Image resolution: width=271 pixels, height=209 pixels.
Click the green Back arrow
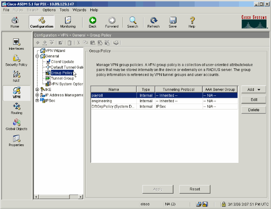[93, 22]
